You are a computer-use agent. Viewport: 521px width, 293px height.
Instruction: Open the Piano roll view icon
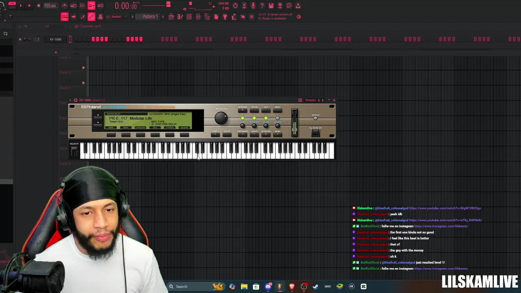(x=180, y=17)
